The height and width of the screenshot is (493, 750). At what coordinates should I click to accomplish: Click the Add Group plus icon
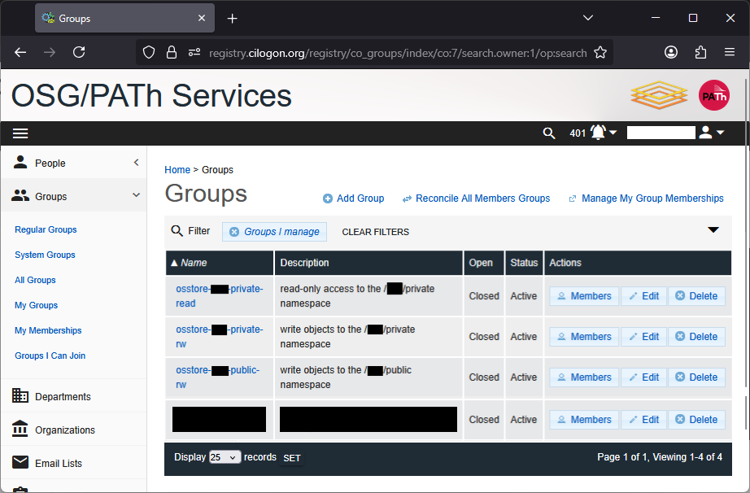(x=328, y=199)
